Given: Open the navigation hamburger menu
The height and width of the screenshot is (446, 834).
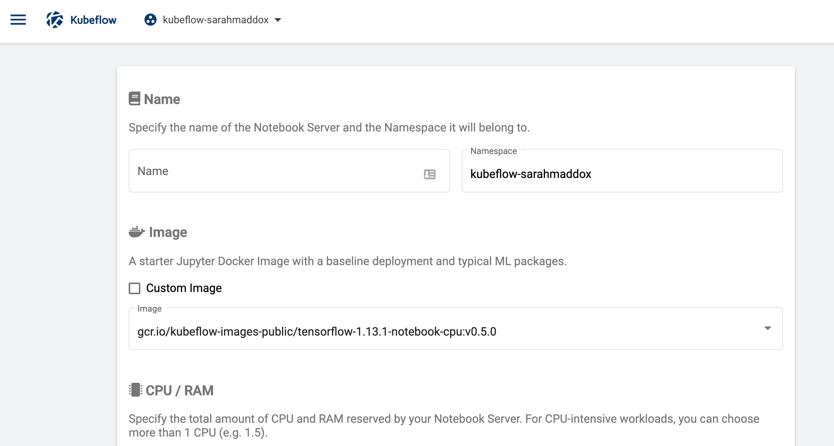Looking at the screenshot, I should click(17, 20).
